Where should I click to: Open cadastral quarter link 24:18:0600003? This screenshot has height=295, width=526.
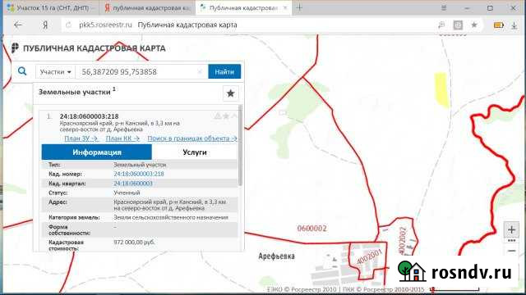(x=133, y=184)
